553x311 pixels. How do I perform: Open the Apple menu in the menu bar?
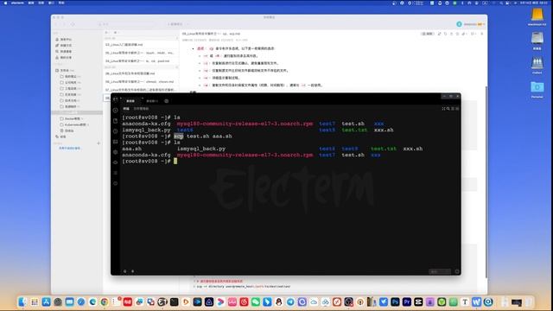(5, 3)
